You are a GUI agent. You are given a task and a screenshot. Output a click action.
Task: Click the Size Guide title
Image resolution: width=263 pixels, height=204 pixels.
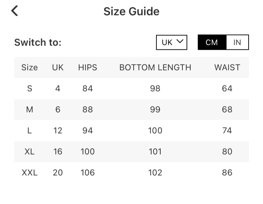[x=131, y=12]
